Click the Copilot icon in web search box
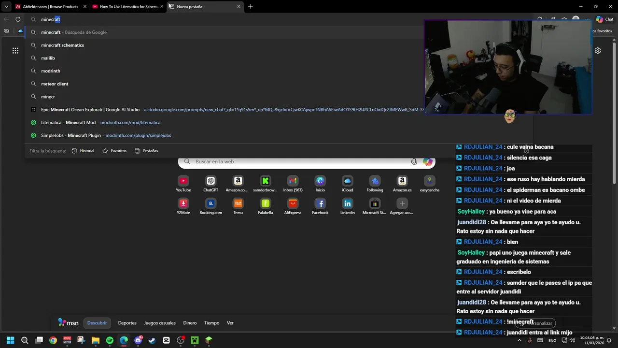 point(428,161)
